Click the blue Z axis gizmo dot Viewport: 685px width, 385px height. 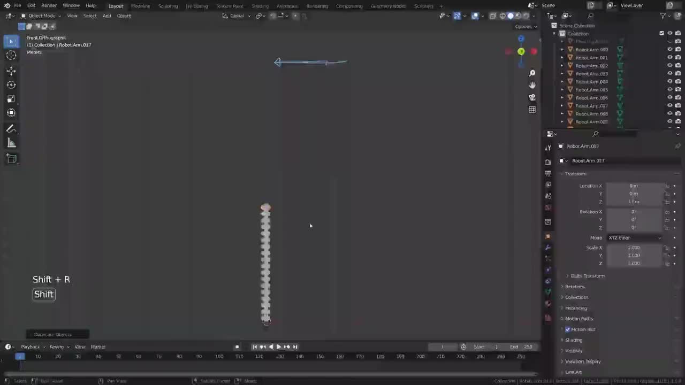tap(521, 39)
